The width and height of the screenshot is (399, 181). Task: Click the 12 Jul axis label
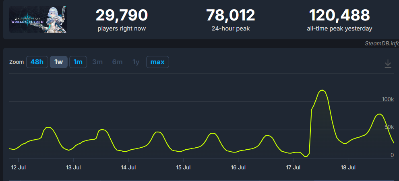pyautogui.click(x=19, y=168)
